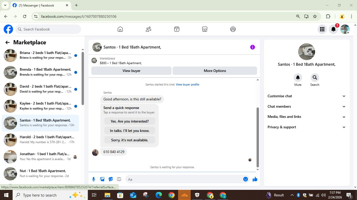The width and height of the screenshot is (357, 200).
Task: Open the Video (Watch) icon
Action: click(177, 29)
